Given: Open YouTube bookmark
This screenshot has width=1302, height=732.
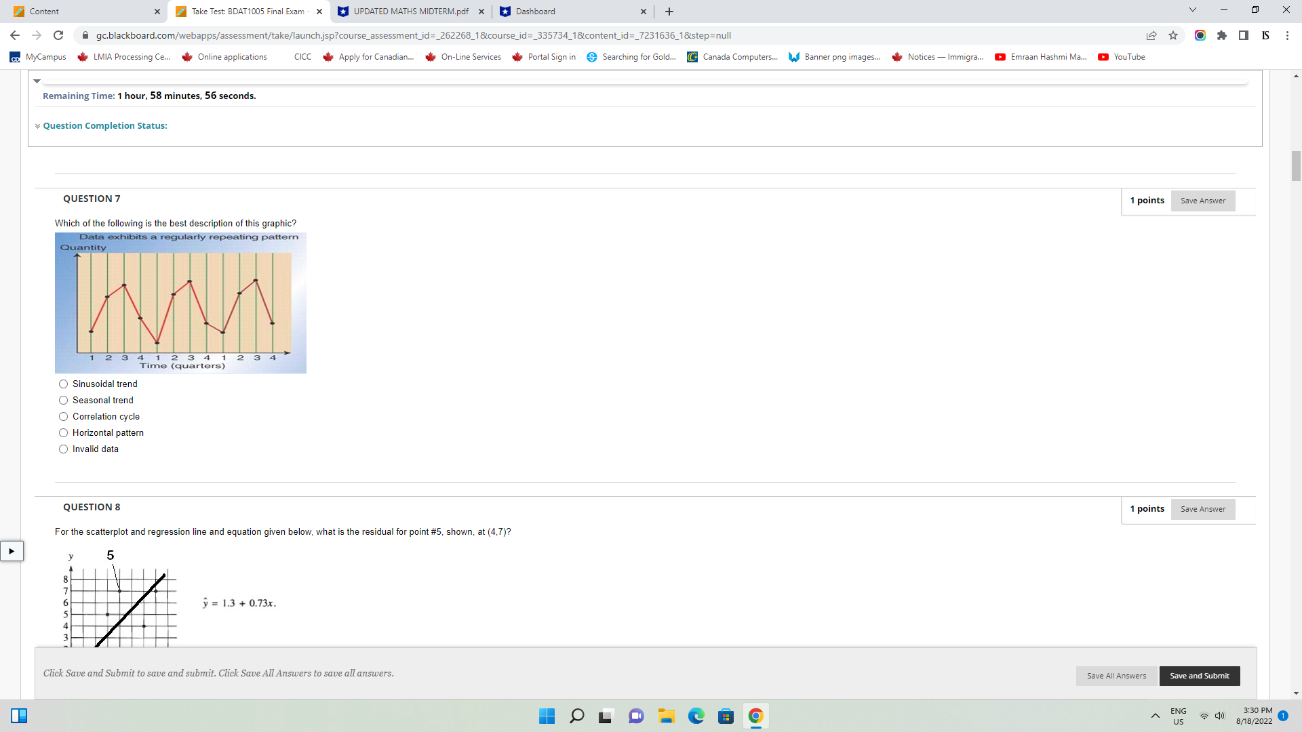Looking at the screenshot, I should click(x=1122, y=57).
